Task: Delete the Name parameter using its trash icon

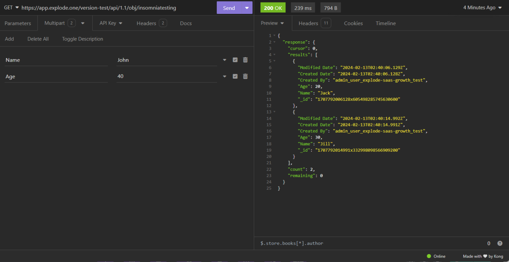Action: click(245, 60)
